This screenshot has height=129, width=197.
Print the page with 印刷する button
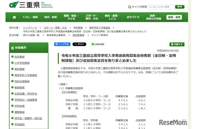(177, 44)
